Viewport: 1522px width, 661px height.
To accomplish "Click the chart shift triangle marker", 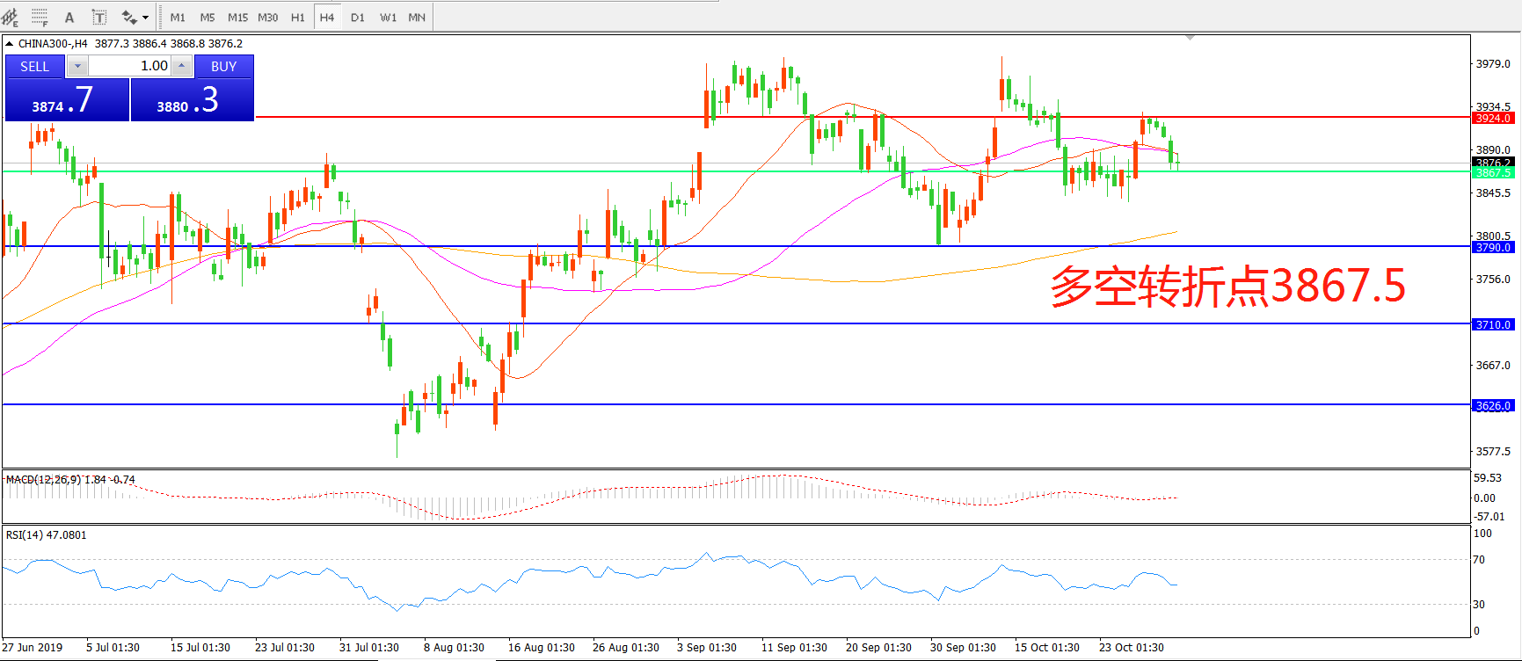I will pyautogui.click(x=1190, y=38).
